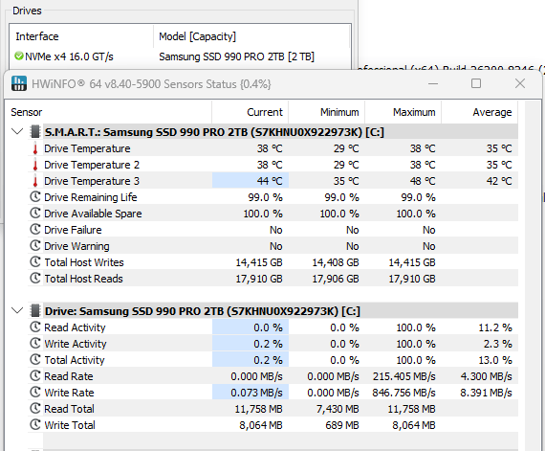The height and width of the screenshot is (451, 545).
Task: Select the Read Total row label
Action: coord(69,409)
